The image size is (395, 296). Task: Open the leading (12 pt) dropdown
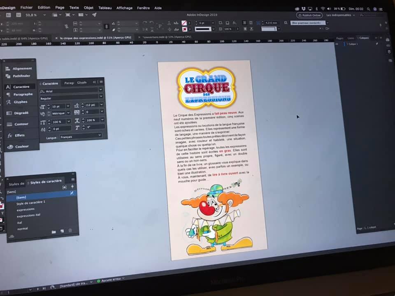[101, 104]
